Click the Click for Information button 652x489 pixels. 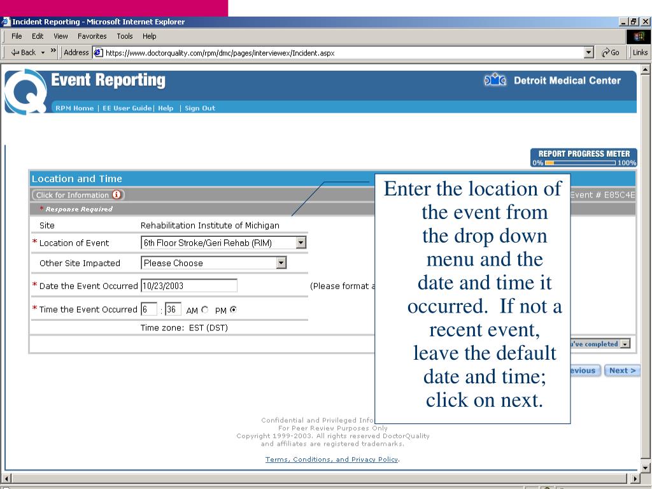78,195
